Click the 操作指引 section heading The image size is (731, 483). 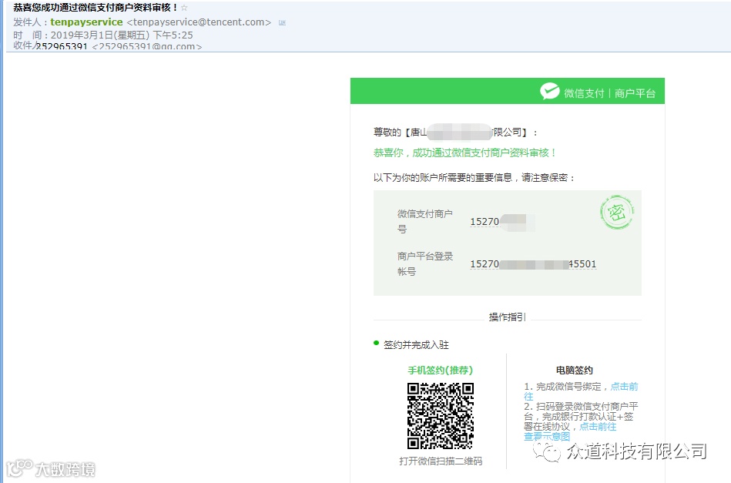pyautogui.click(x=507, y=317)
